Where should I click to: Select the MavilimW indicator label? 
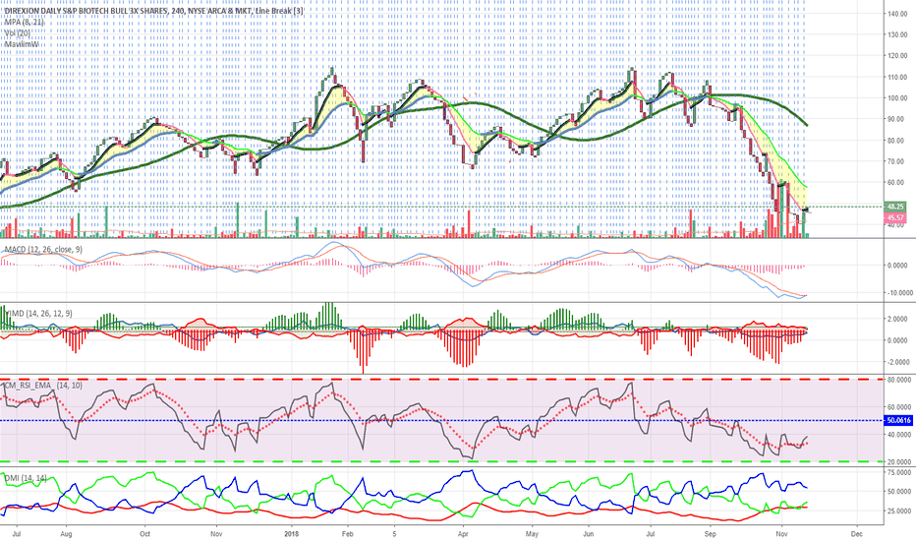coord(22,44)
